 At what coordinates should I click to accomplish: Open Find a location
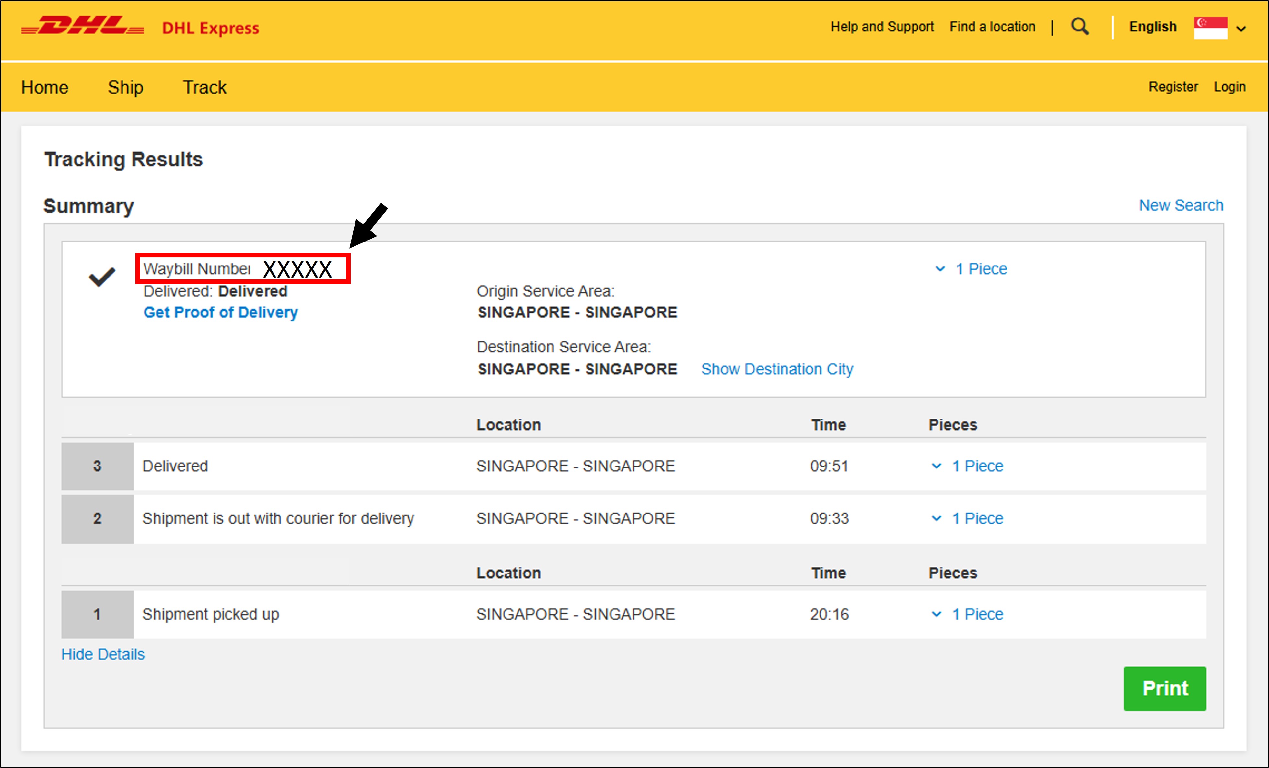(x=992, y=27)
